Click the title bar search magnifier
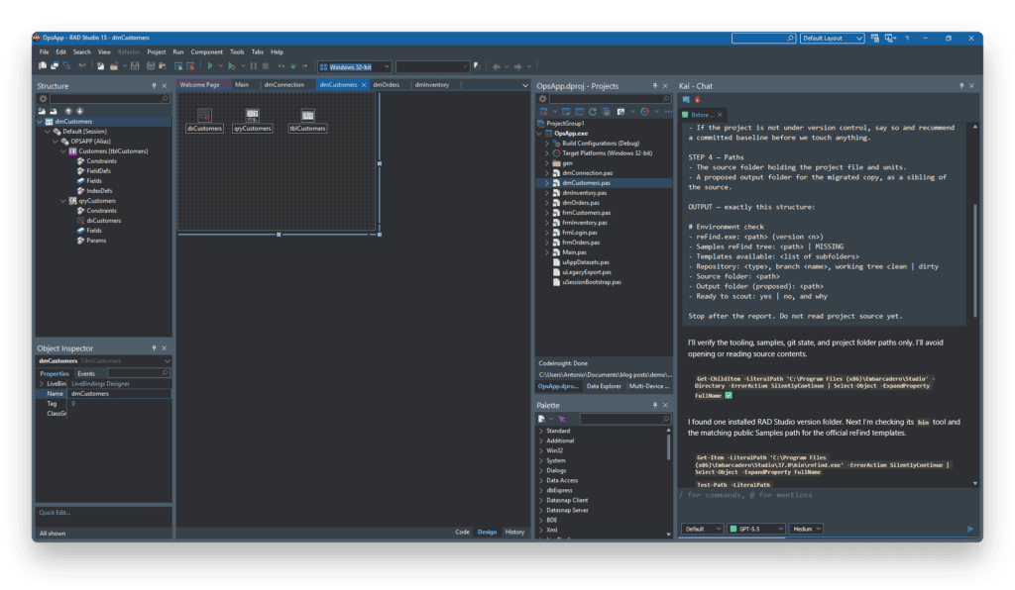 click(790, 39)
